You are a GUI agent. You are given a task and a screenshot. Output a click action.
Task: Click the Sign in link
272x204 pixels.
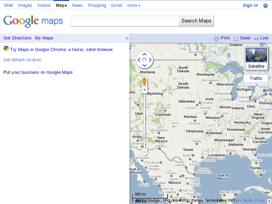pyautogui.click(x=250, y=5)
